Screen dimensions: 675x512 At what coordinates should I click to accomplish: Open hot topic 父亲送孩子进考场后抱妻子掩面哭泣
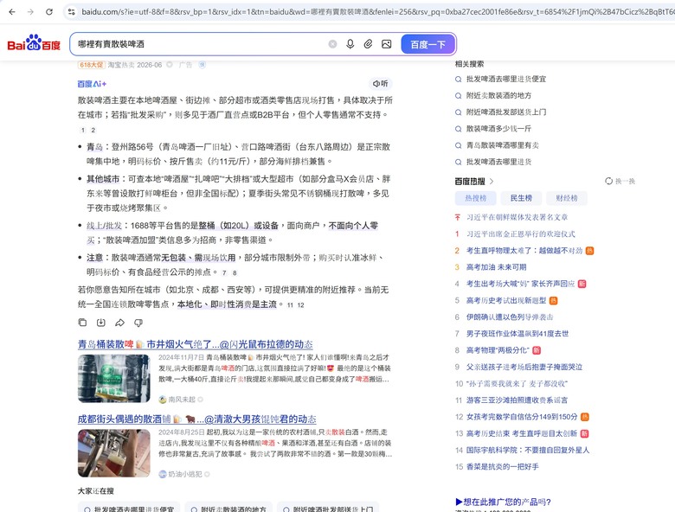pyautogui.click(x=524, y=367)
